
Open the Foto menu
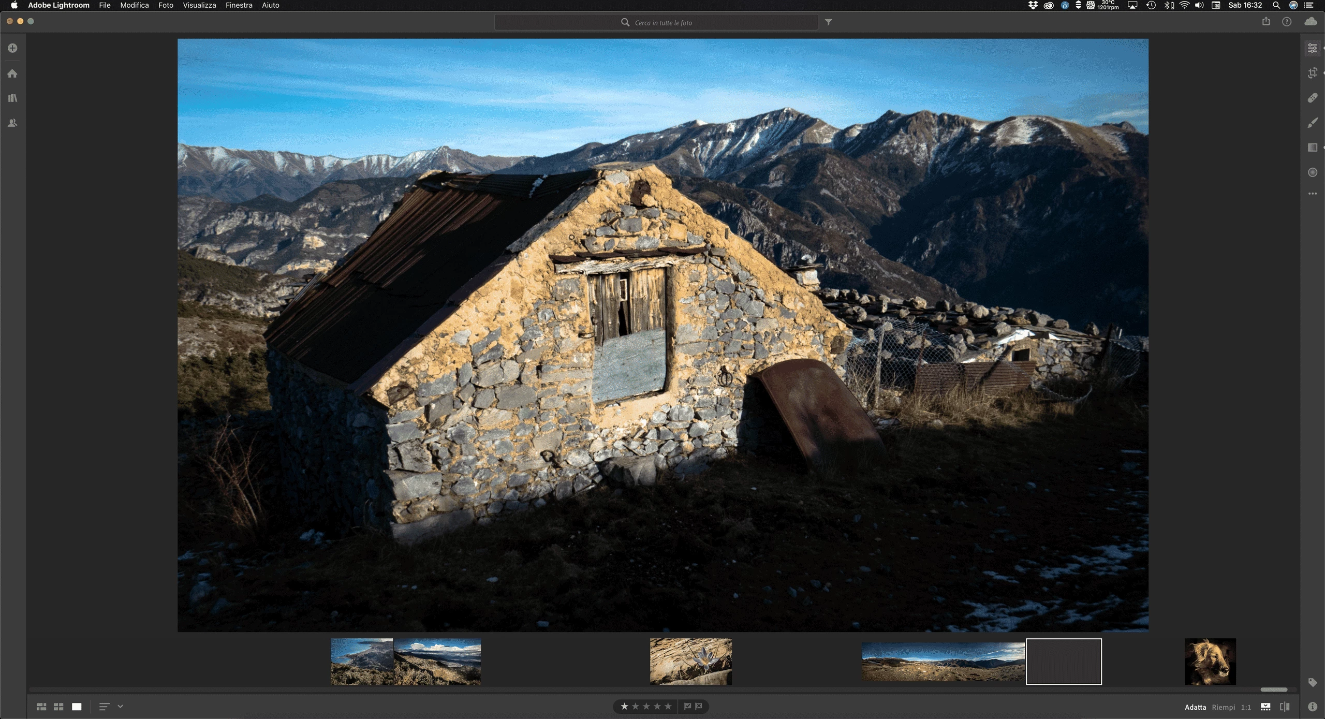(x=166, y=5)
